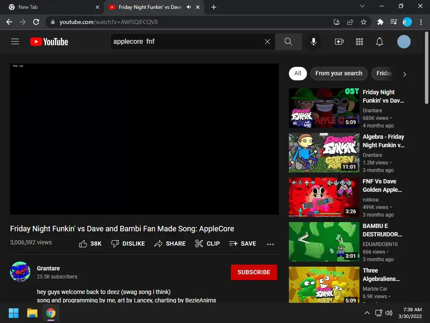The width and height of the screenshot is (430, 323).
Task: Click the robkoa channel name
Action: (370, 200)
